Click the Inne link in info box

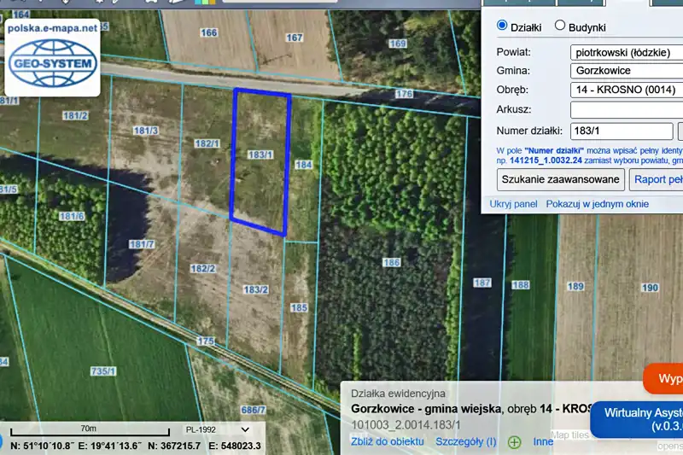click(x=543, y=441)
